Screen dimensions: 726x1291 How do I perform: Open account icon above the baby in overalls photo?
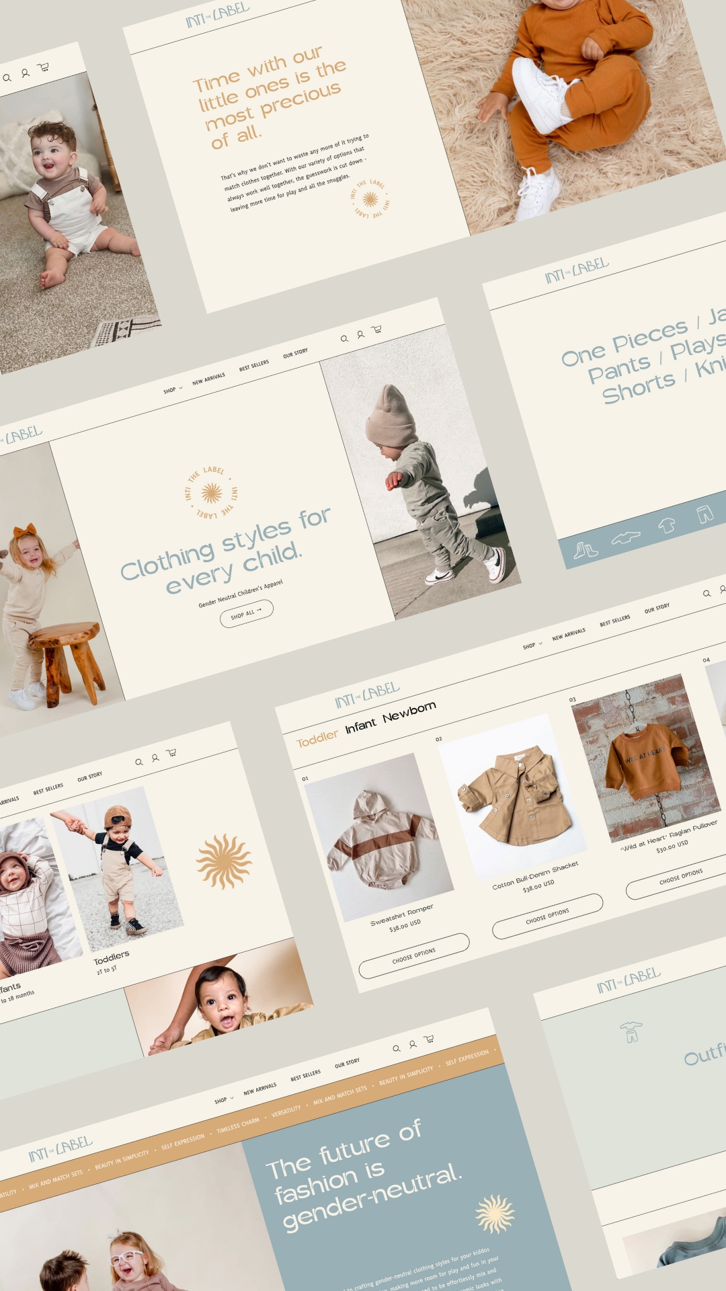point(25,73)
